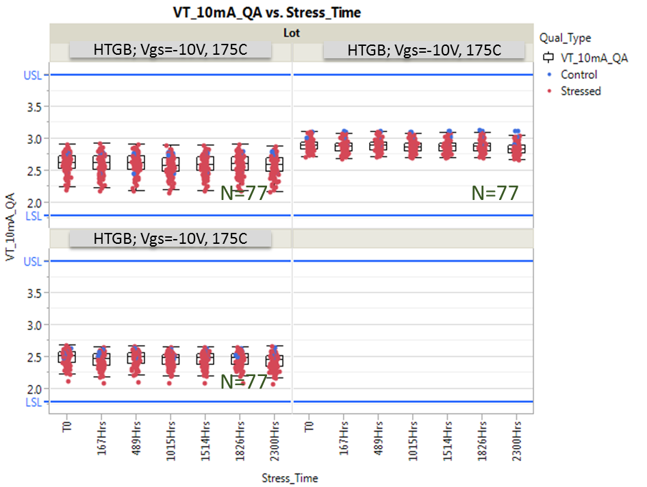Click the N=77 annotation in top-left panel
The image size is (647, 487).
pos(243,194)
